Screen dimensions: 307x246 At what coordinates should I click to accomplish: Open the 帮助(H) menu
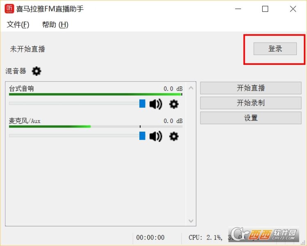pyautogui.click(x=55, y=25)
